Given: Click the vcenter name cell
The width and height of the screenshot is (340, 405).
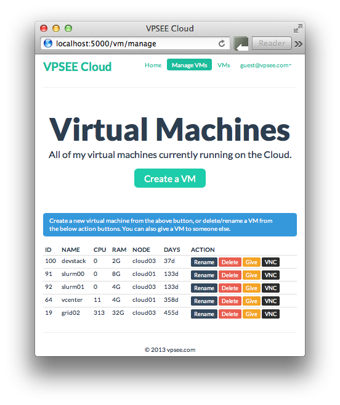Looking at the screenshot, I should tap(72, 300).
